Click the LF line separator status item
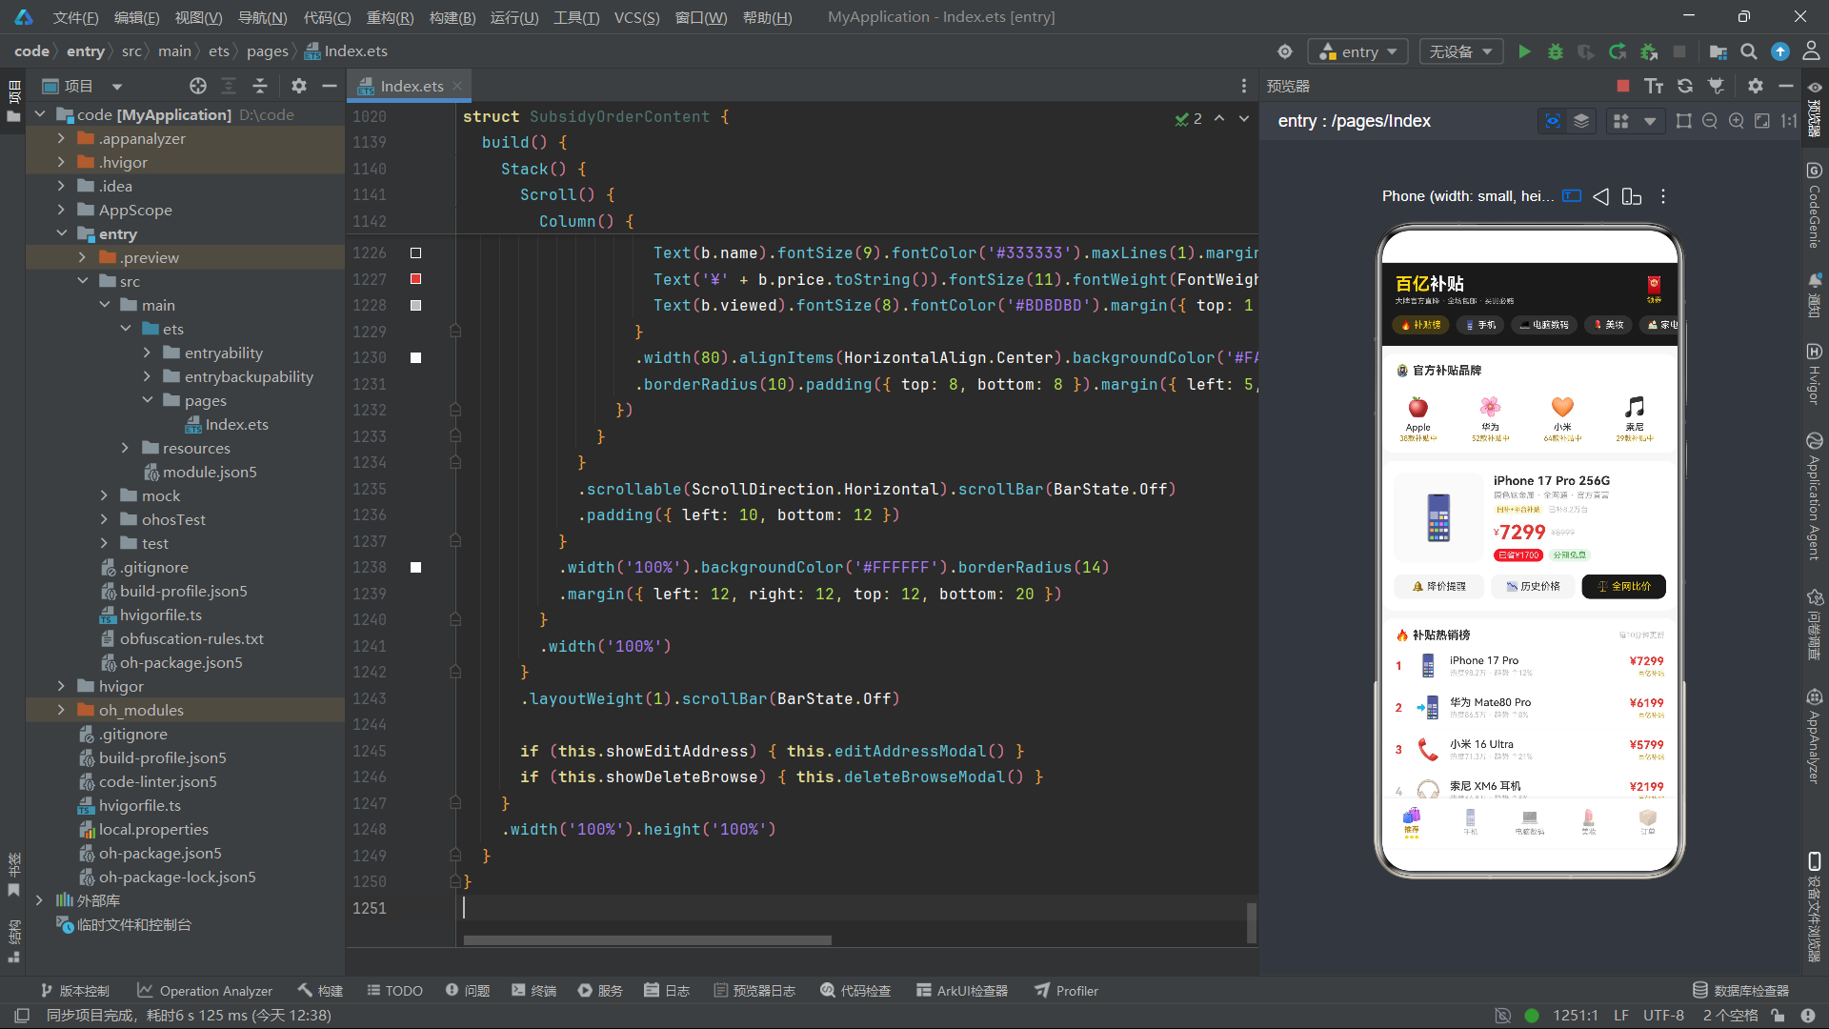The image size is (1829, 1029). pos(1621,1016)
